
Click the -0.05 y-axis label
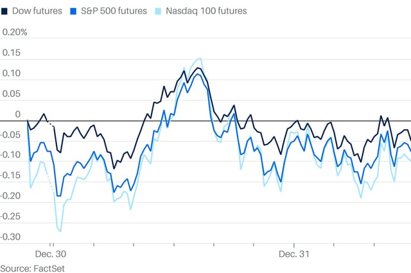tap(10, 135)
